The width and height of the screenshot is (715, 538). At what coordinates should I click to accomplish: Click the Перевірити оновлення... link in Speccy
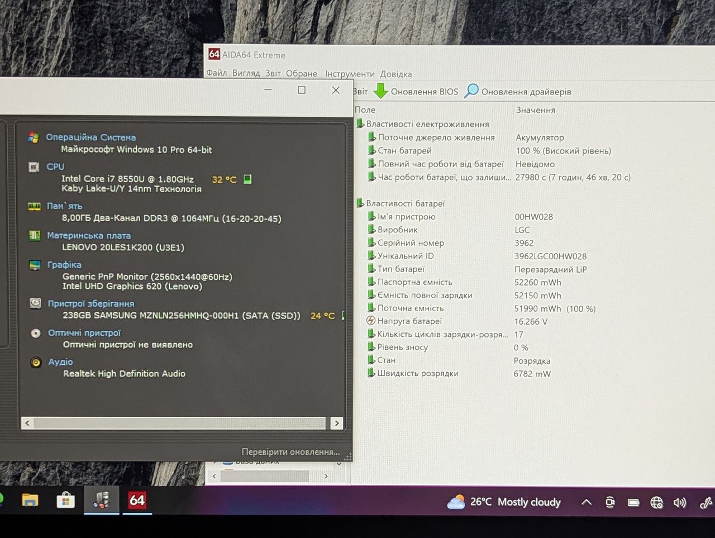coord(290,451)
